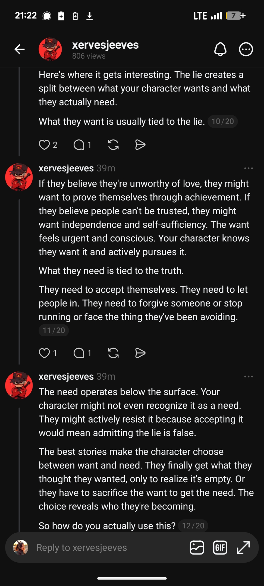Go back using the header arrow
Image resolution: width=264 pixels, height=586 pixels.
[20, 49]
